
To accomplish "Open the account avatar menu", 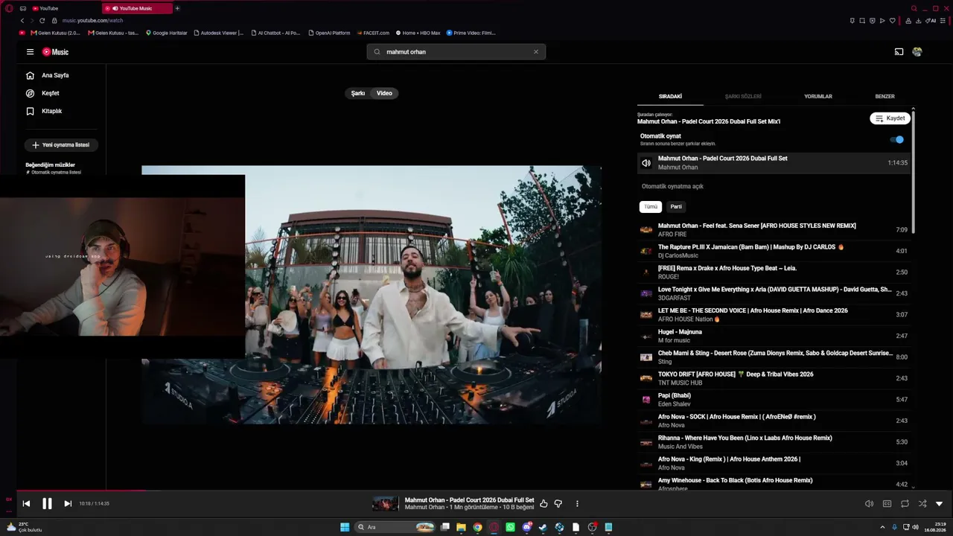I will click(917, 52).
